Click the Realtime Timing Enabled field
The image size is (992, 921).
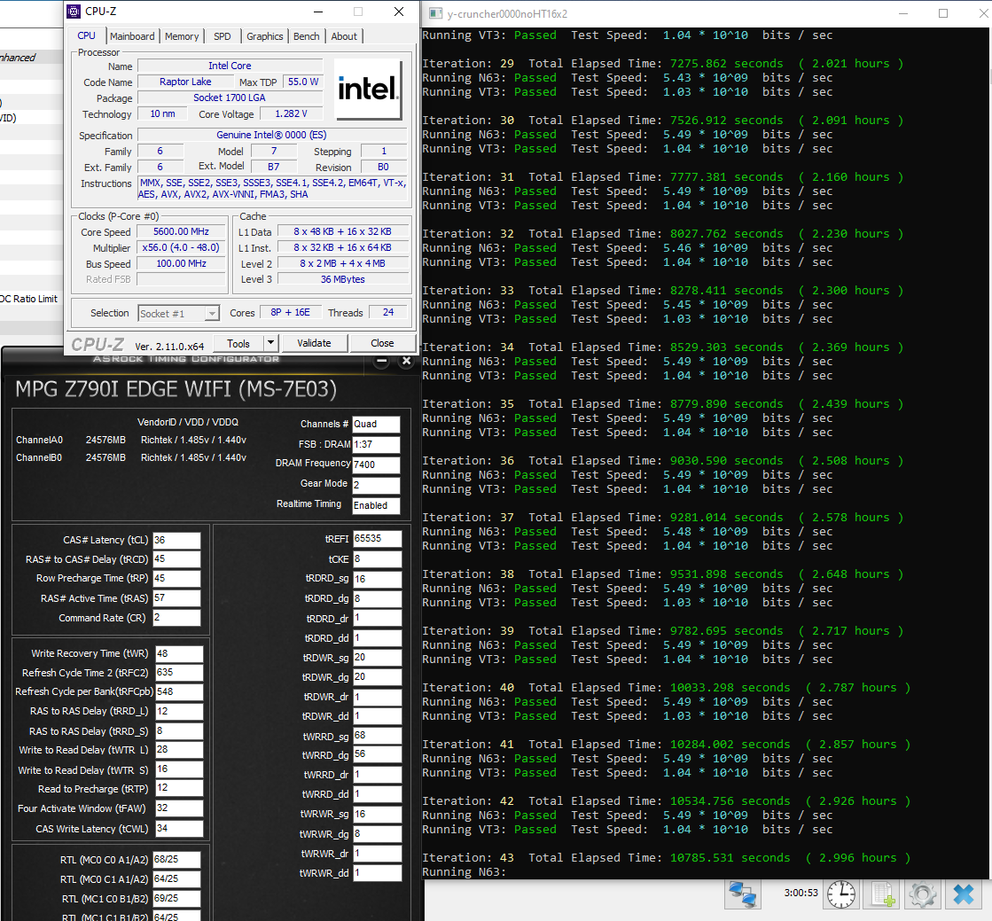click(376, 505)
